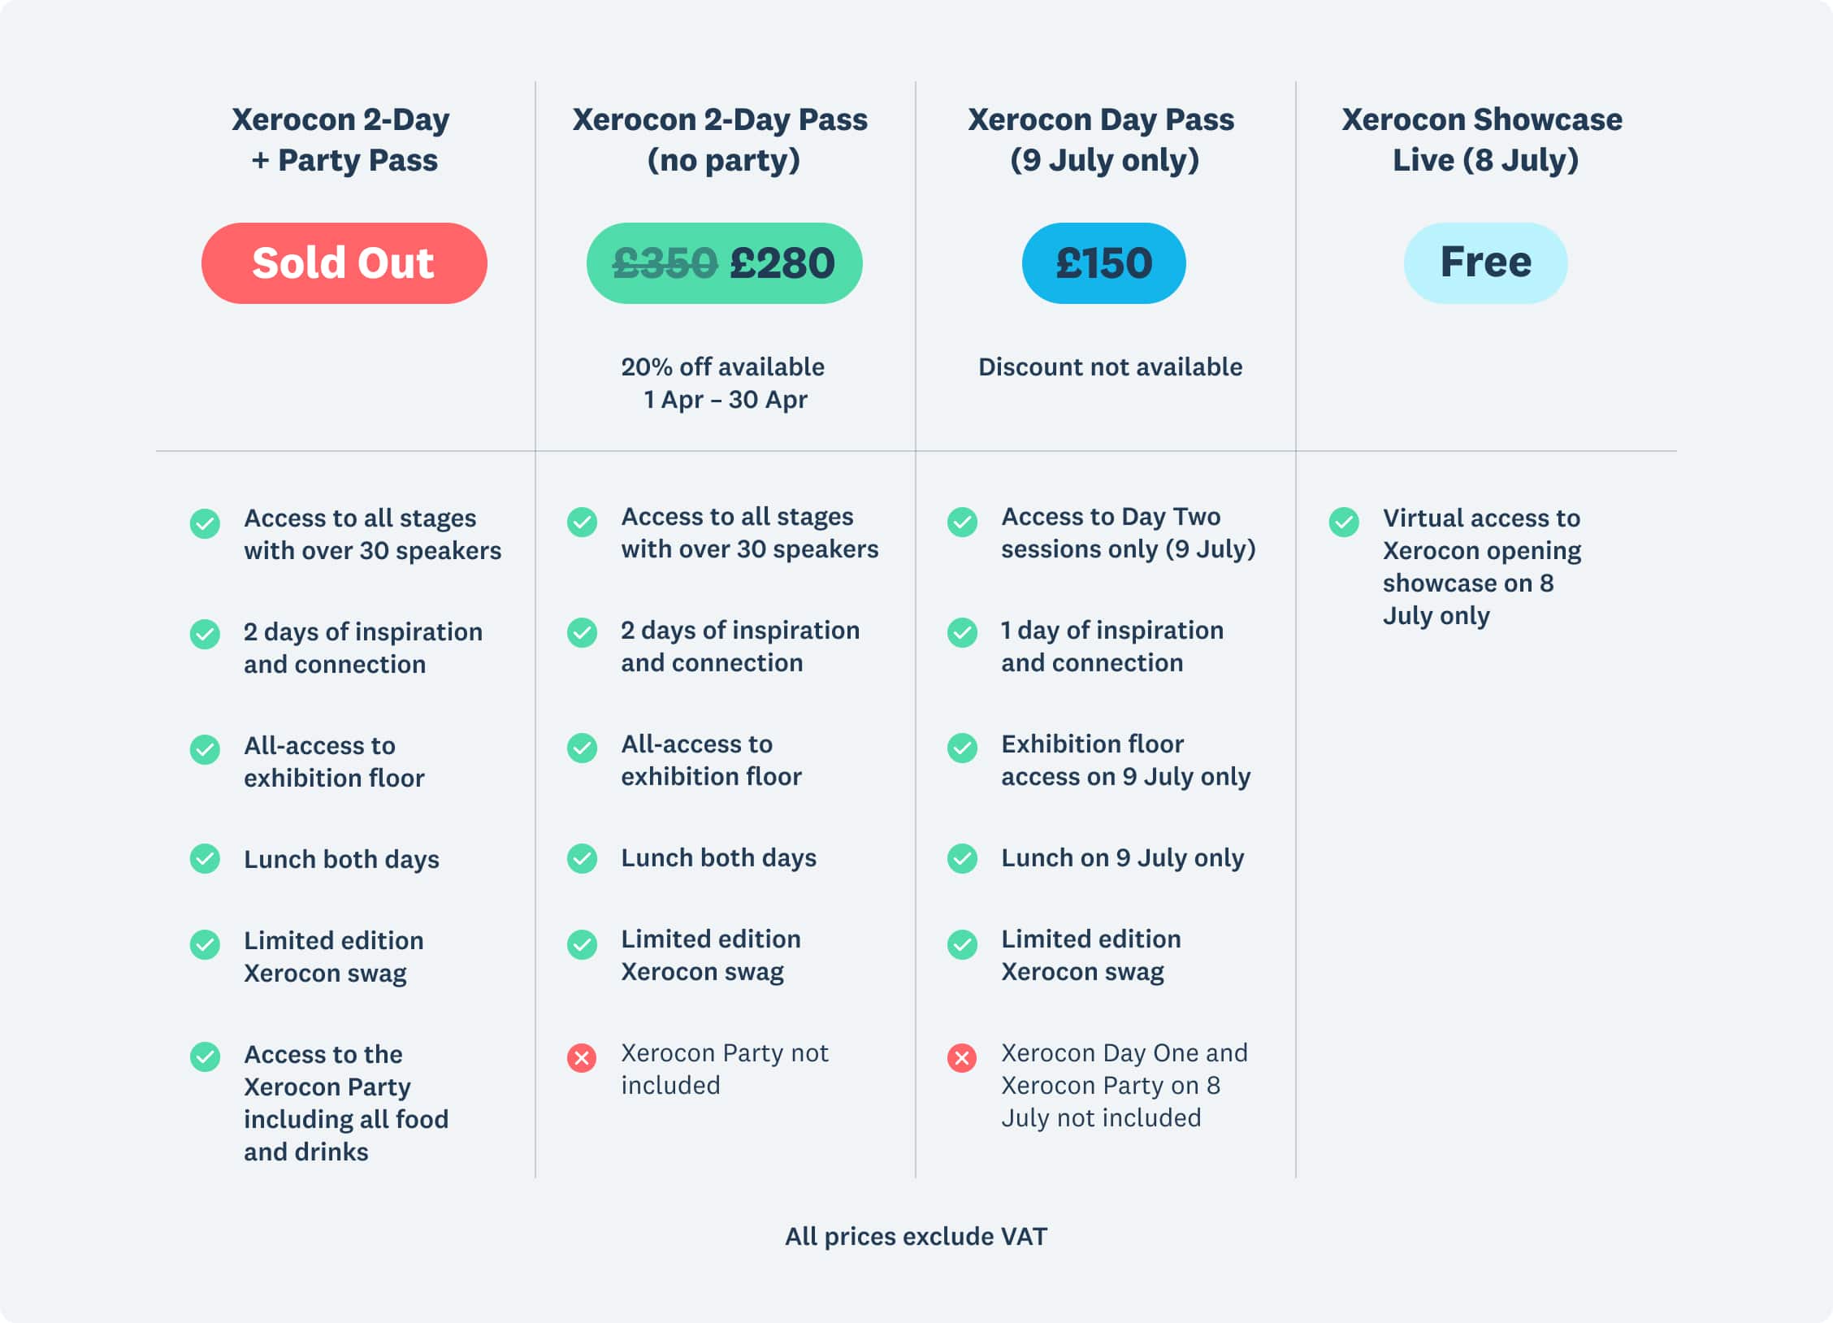Click the Xerocon 2-Day Pass (no party) heading
Image resolution: width=1833 pixels, height=1323 pixels.
pyautogui.click(x=721, y=140)
